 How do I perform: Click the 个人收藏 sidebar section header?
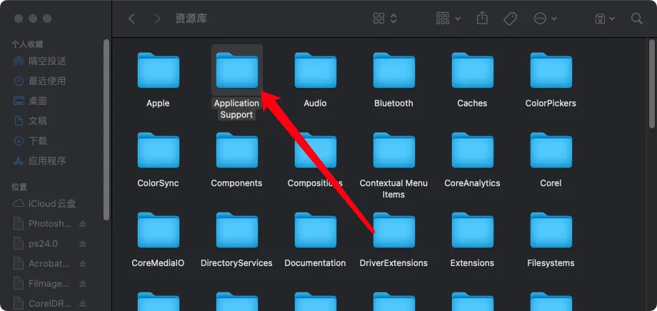[x=27, y=44]
